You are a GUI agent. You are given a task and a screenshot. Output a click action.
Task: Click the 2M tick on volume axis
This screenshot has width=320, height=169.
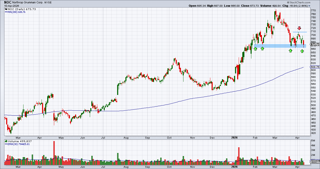[x=313, y=155]
